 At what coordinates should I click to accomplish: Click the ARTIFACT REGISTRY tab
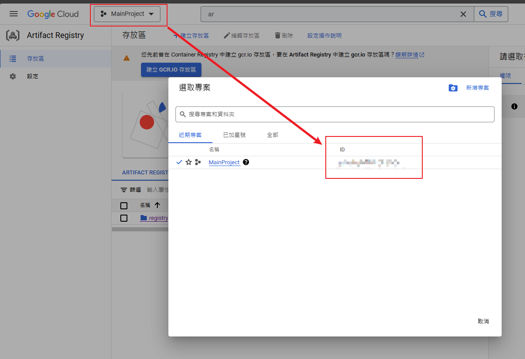pyautogui.click(x=145, y=173)
